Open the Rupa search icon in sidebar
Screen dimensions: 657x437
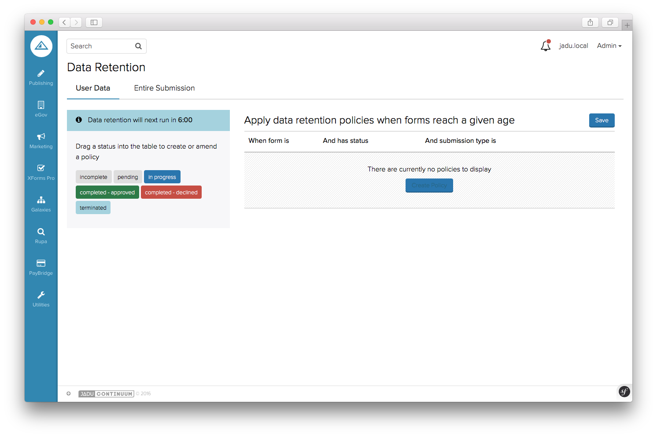[x=41, y=232]
